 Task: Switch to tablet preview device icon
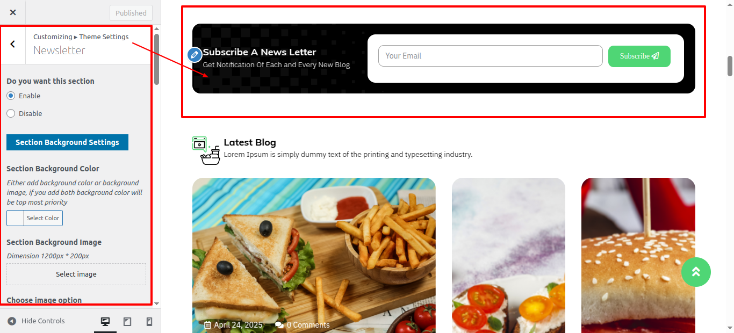point(127,322)
